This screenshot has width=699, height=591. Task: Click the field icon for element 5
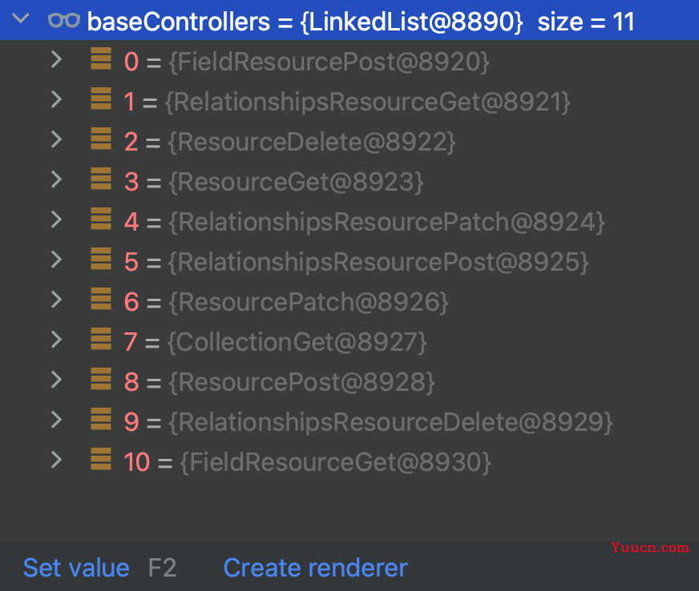pyautogui.click(x=101, y=259)
